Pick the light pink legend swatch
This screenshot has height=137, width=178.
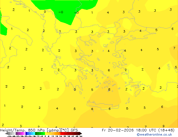point(24,133)
